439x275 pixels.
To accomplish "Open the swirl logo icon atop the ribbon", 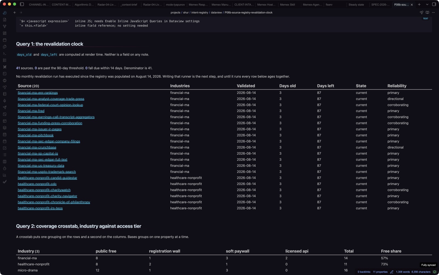I will [x=5, y=13].
